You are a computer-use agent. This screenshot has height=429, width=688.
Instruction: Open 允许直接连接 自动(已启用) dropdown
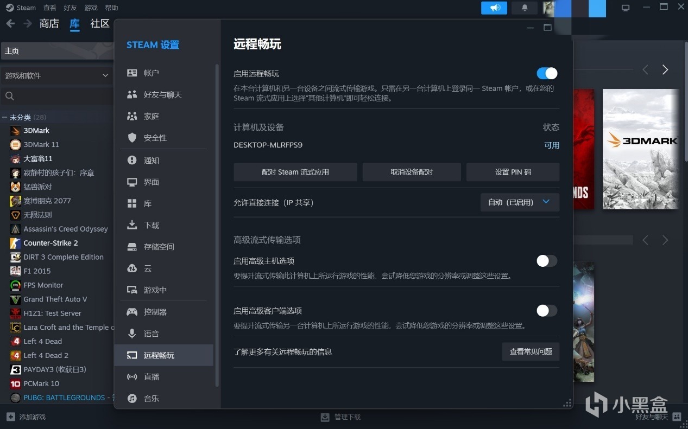coord(520,202)
